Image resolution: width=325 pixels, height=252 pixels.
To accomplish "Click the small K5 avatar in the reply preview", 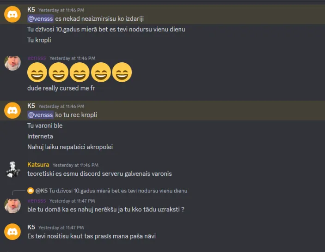I will (31, 191).
